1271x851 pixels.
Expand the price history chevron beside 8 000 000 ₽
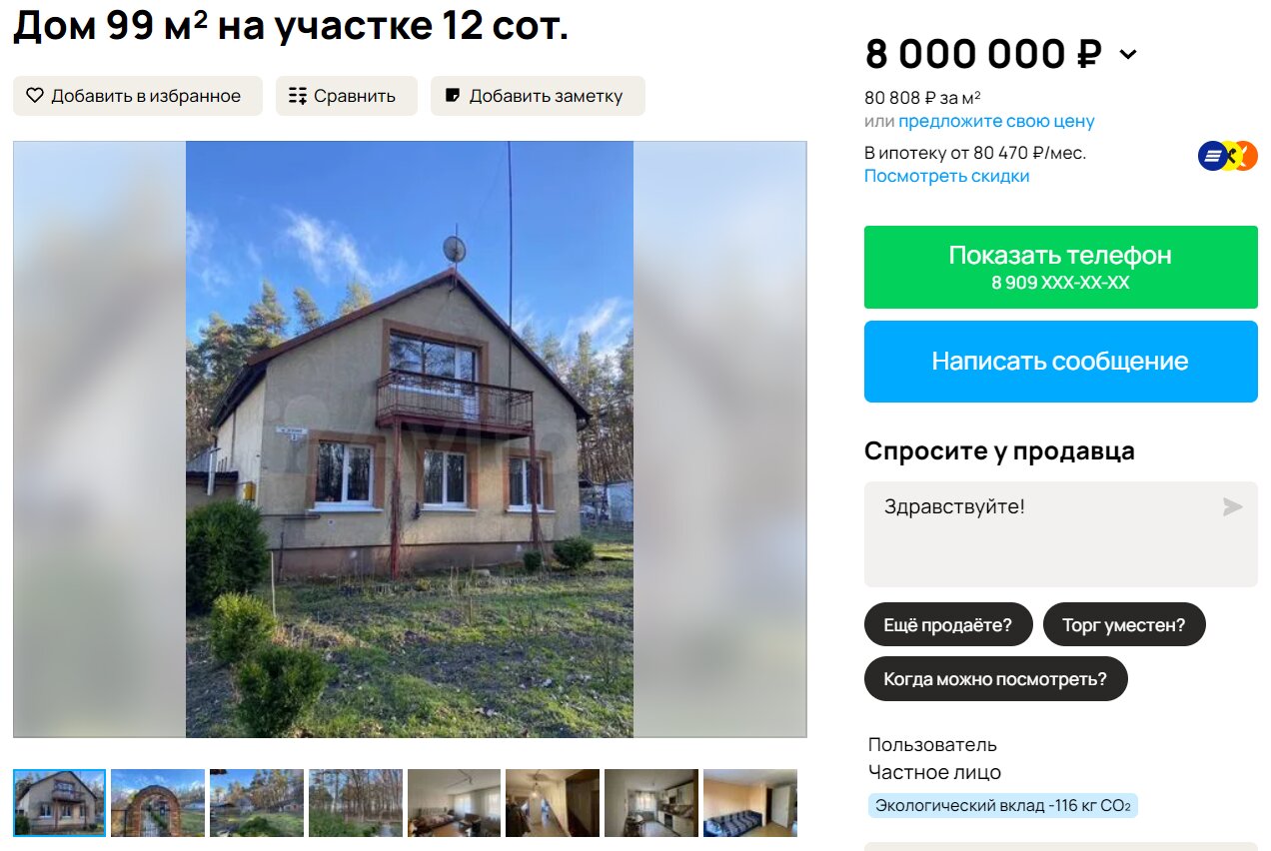coord(1128,54)
